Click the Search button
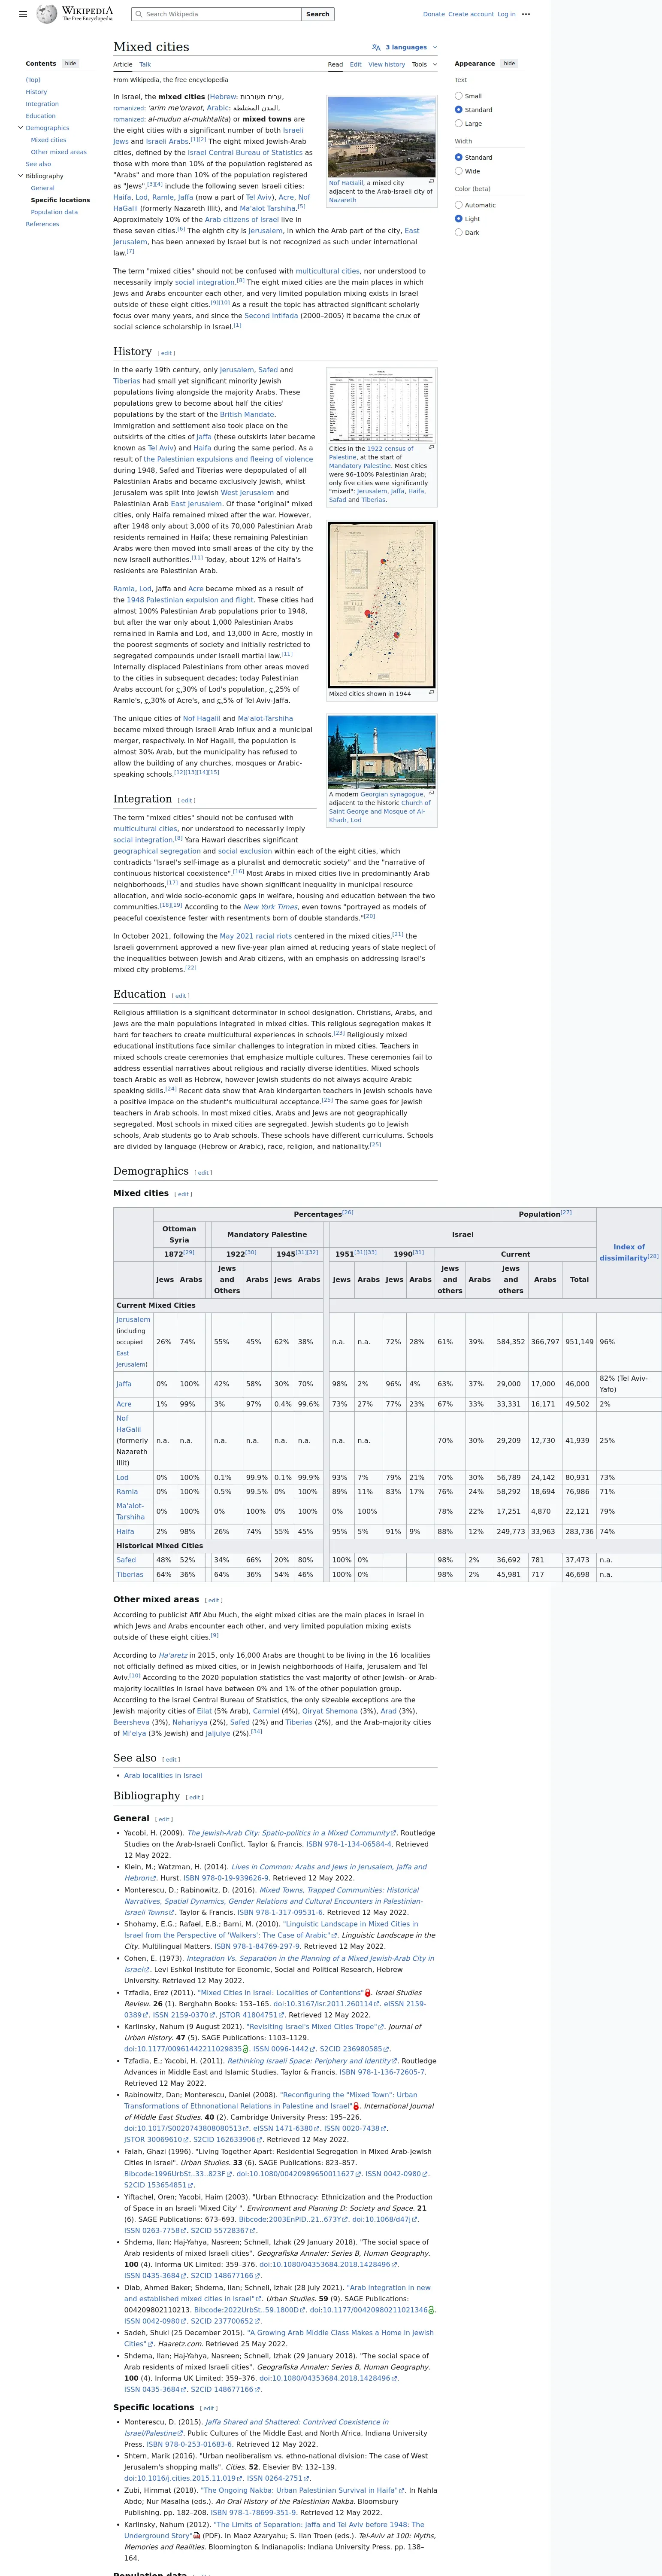Screen dimensions: 662x2576 (318, 14)
